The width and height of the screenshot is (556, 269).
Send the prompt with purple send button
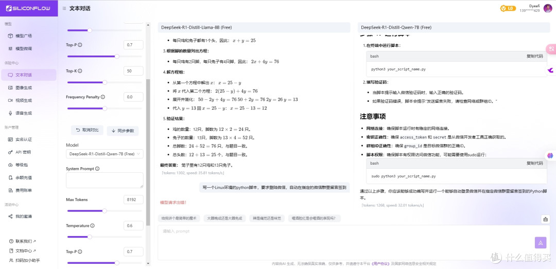tap(541, 242)
